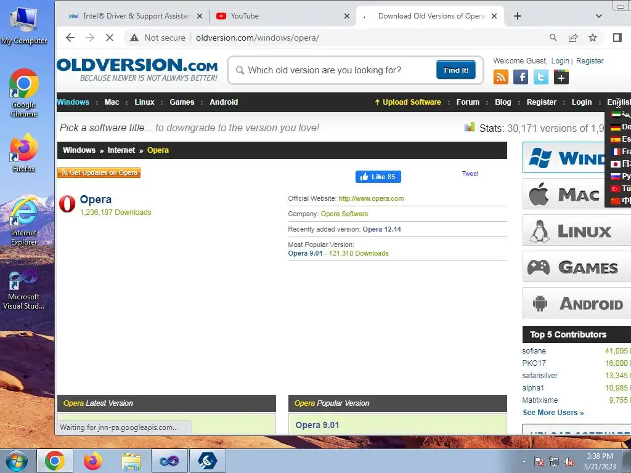The width and height of the screenshot is (631, 473).
Task: Open Games platform sidebar banner
Action: pos(577,267)
